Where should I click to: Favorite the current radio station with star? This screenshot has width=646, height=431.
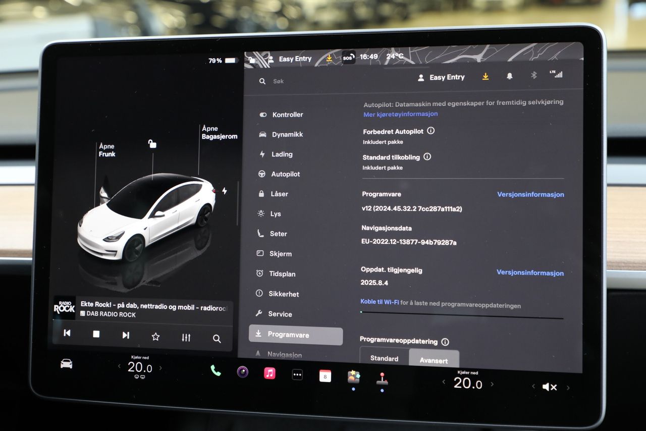click(155, 337)
